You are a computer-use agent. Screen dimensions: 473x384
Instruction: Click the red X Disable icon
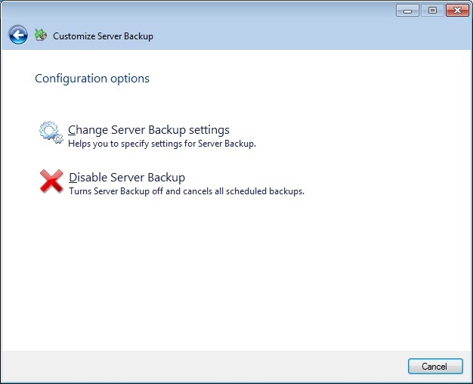pyautogui.click(x=51, y=181)
